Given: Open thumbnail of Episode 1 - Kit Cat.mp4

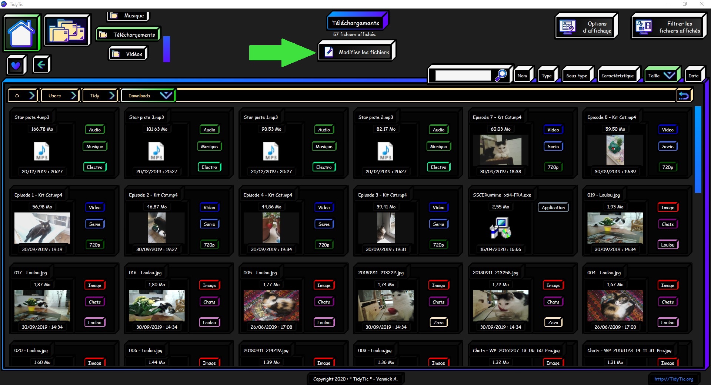Looking at the screenshot, I should (42, 228).
